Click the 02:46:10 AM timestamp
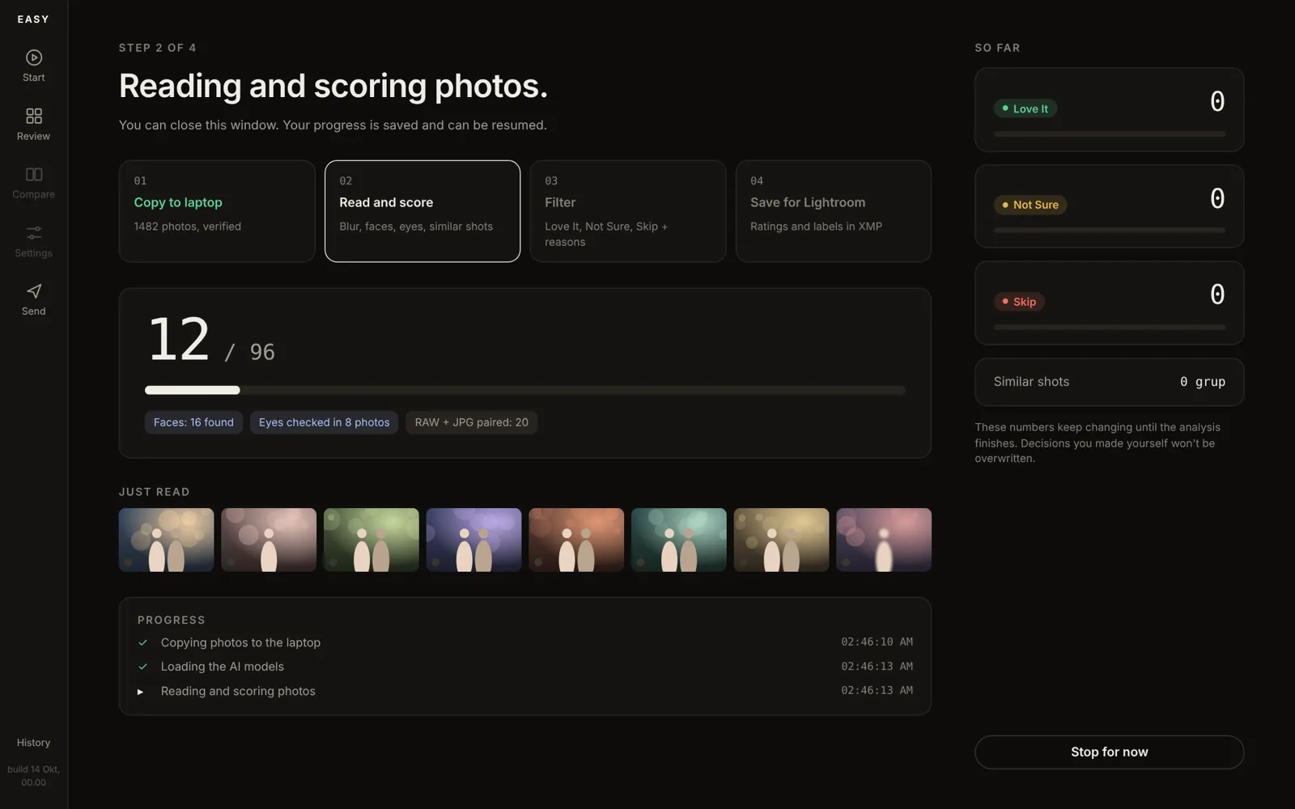Image resolution: width=1295 pixels, height=809 pixels. [877, 642]
